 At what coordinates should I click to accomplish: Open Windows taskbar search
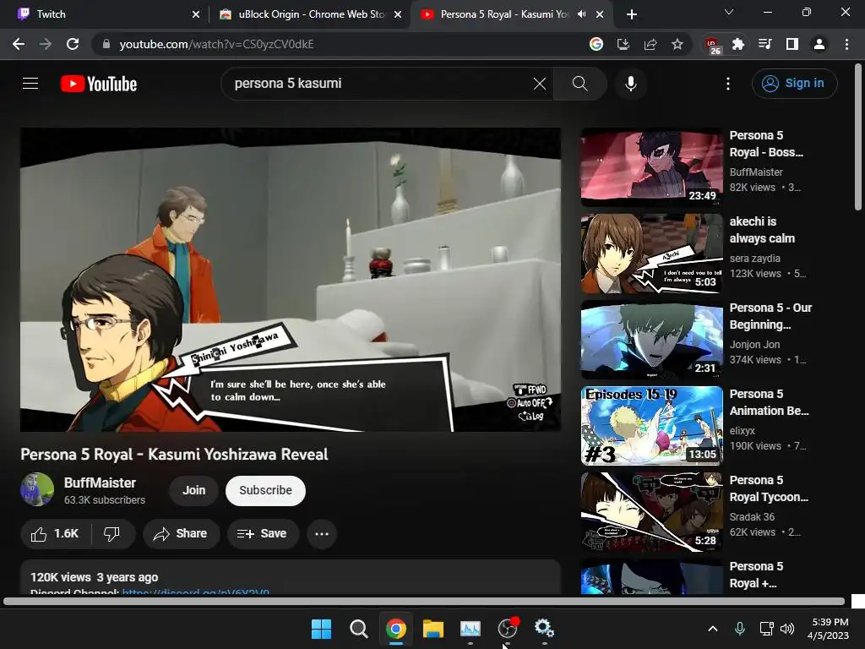tap(358, 629)
